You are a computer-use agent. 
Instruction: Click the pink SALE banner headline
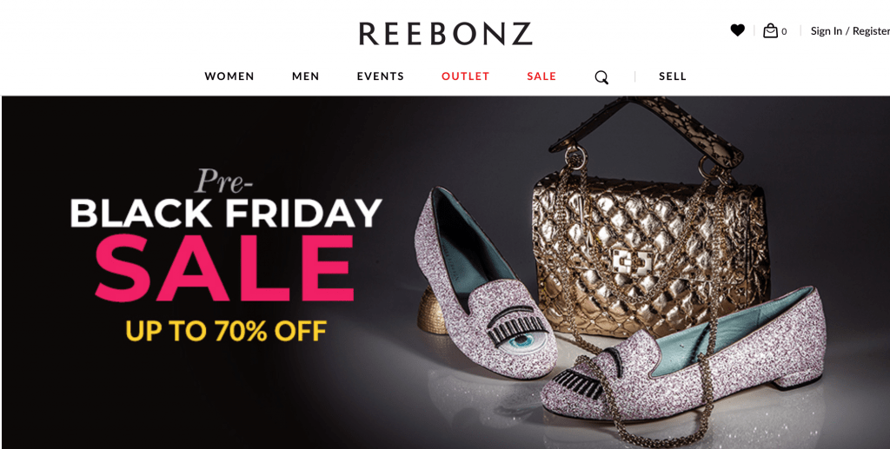[x=225, y=267]
